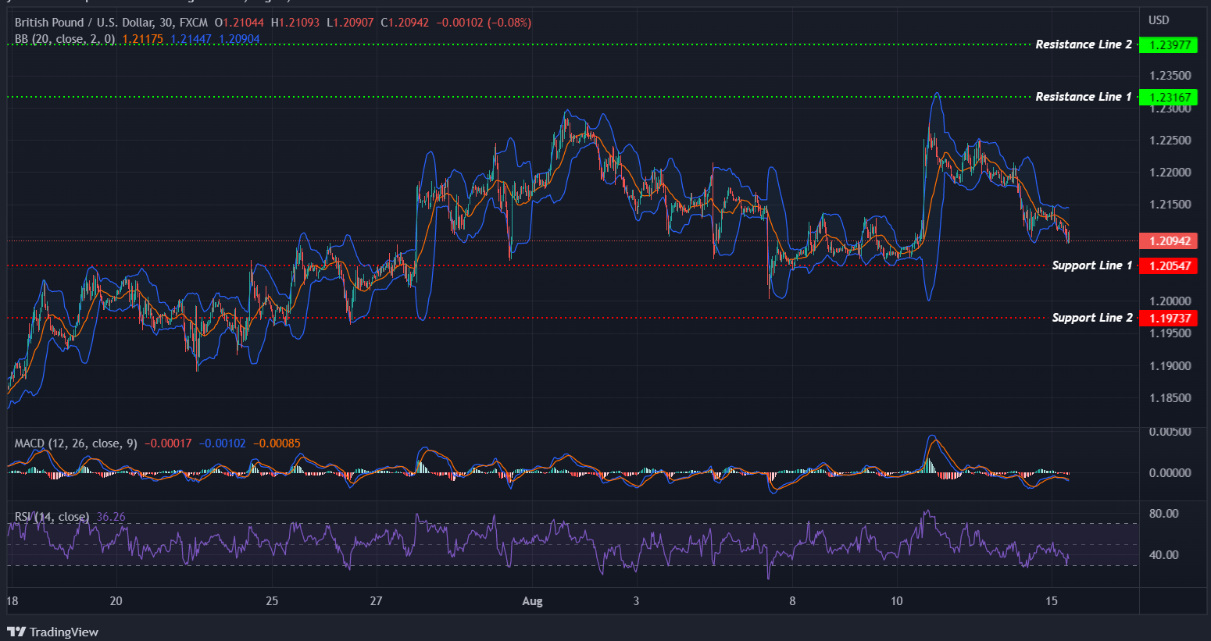This screenshot has height=641, width=1211.
Task: Select the red Support Line 1 label 1.20547
Action: coord(1170,265)
